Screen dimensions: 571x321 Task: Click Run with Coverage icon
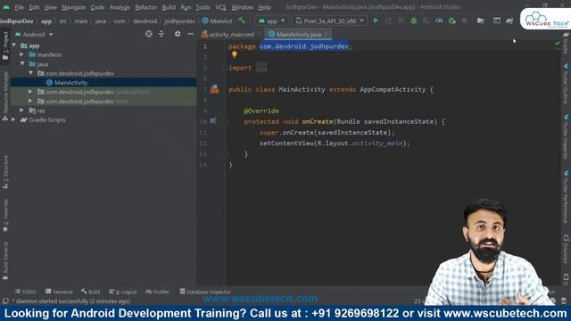(x=426, y=21)
